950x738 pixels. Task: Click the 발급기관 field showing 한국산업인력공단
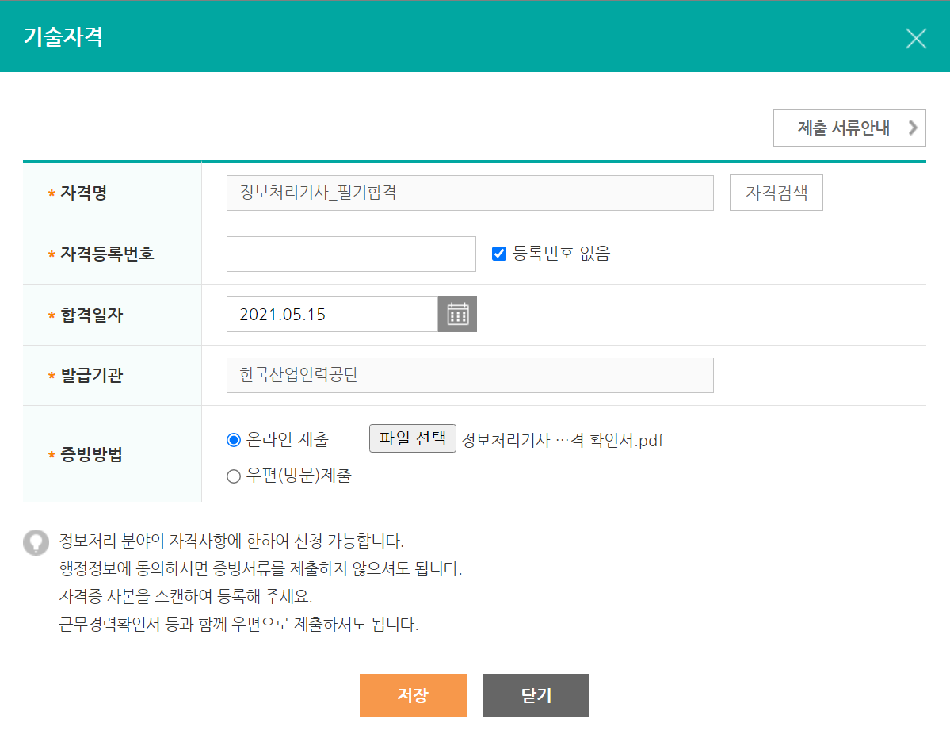[470, 375]
